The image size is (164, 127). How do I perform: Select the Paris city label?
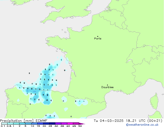[x=98, y=39]
